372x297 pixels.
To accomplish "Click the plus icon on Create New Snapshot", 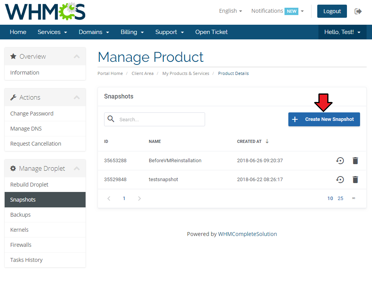I will coord(295,119).
